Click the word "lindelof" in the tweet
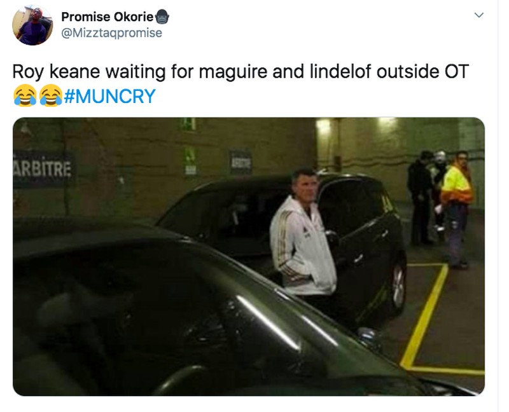The height and width of the screenshot is (412, 509). point(340,71)
